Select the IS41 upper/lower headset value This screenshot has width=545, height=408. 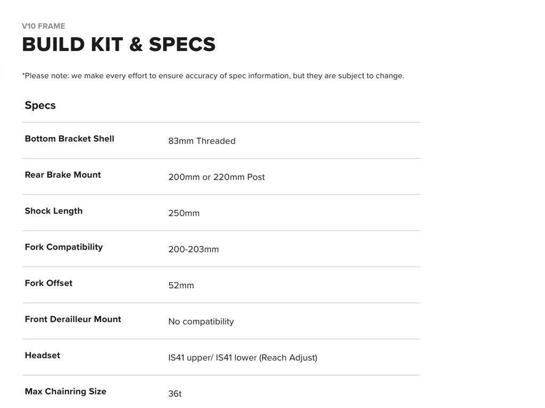(x=242, y=358)
